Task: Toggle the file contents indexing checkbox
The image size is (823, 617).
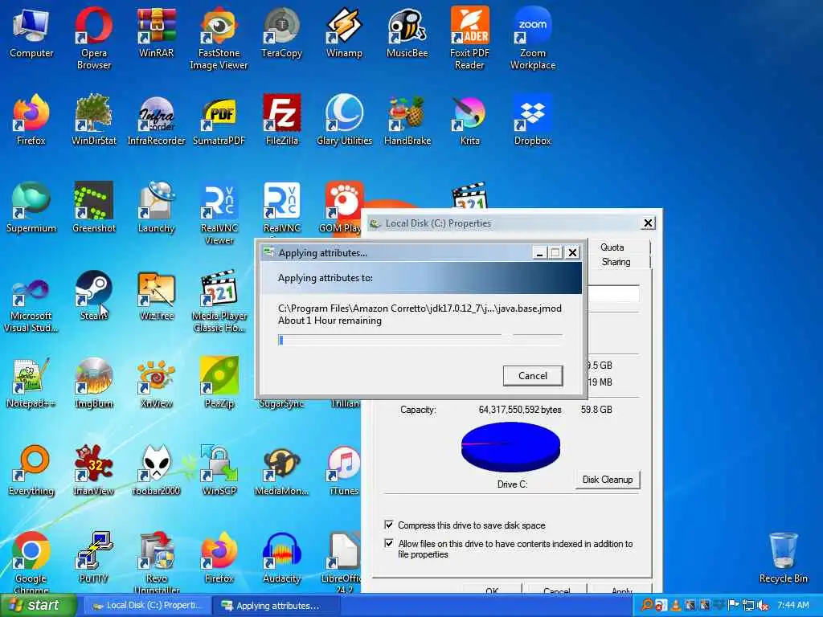Action: click(389, 543)
